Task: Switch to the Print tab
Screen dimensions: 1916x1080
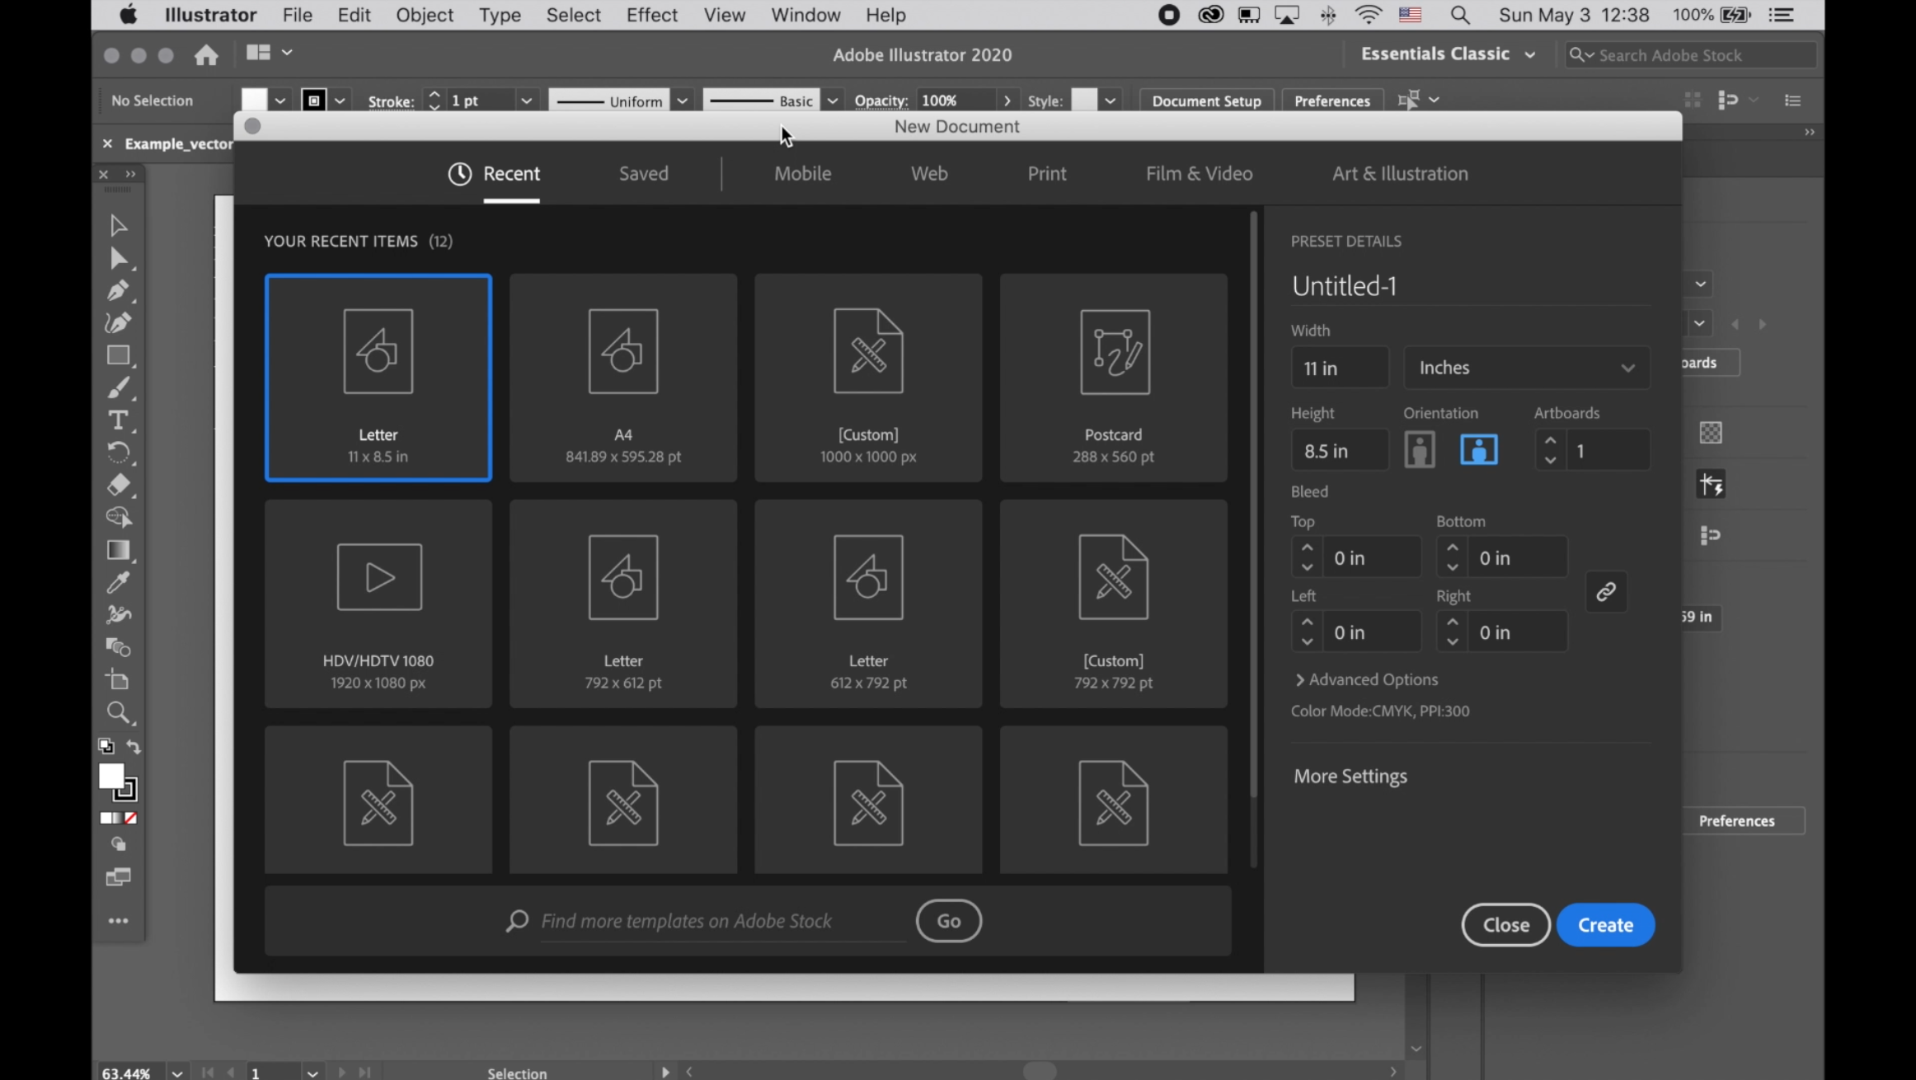Action: tap(1046, 173)
